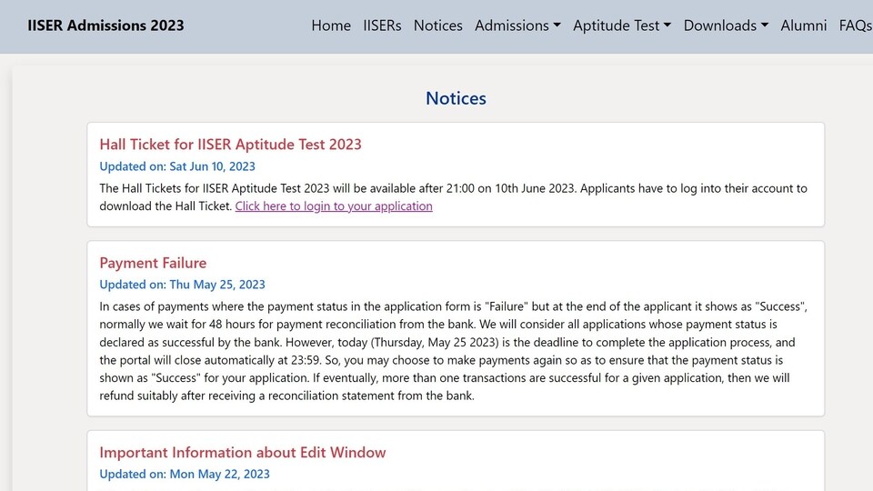Click the payment reconciliation paragraph text
This screenshot has height=491, width=873.
click(453, 351)
